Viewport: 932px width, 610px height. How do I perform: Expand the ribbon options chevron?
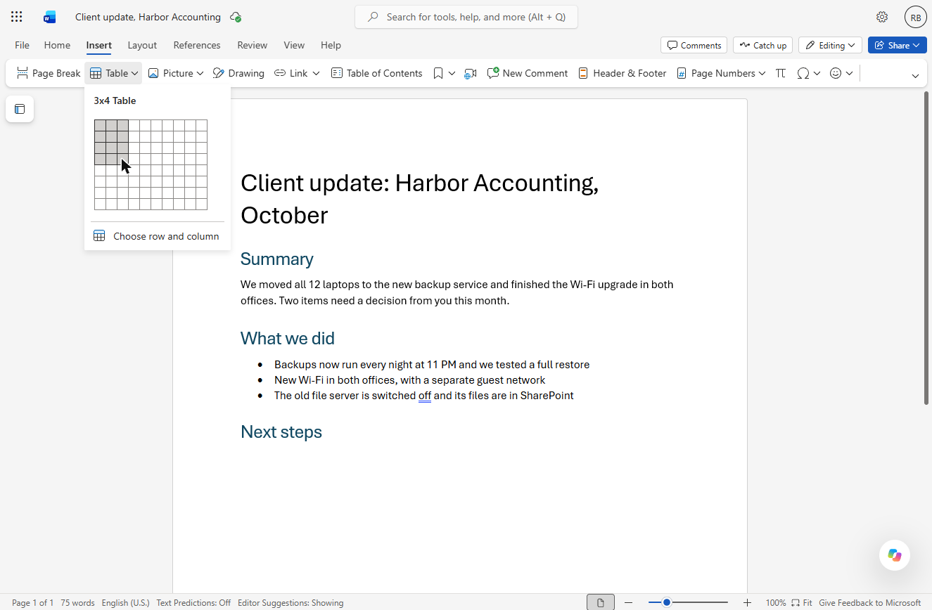point(915,76)
